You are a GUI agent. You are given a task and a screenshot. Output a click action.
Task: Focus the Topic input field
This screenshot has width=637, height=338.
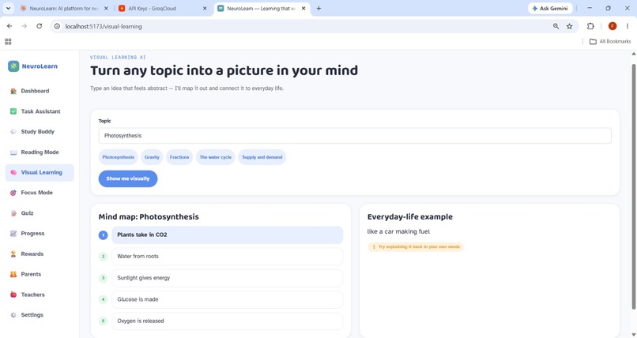(355, 136)
